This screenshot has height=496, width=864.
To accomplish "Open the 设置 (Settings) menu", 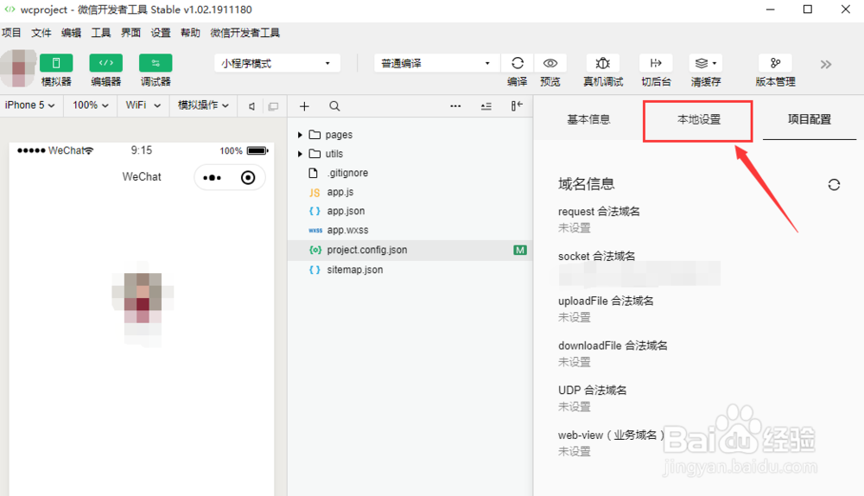I will (161, 33).
